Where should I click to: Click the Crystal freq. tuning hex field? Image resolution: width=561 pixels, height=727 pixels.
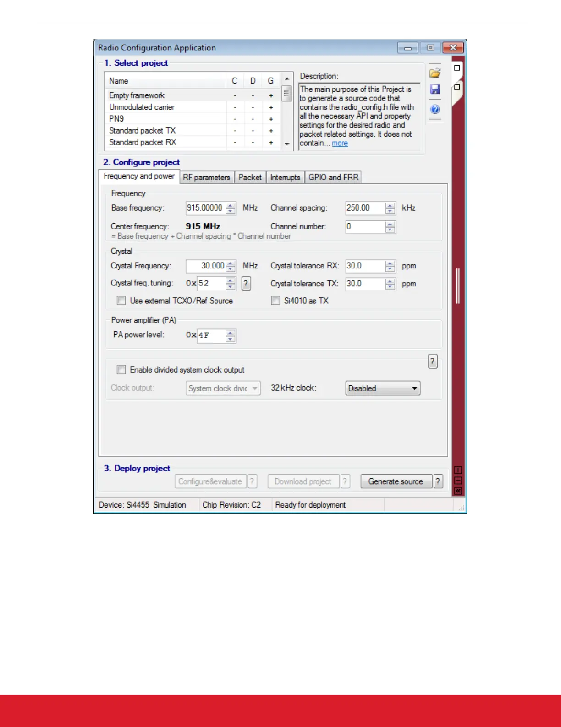212,284
